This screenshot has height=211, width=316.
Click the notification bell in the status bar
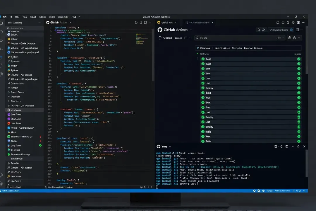[x=304, y=190]
